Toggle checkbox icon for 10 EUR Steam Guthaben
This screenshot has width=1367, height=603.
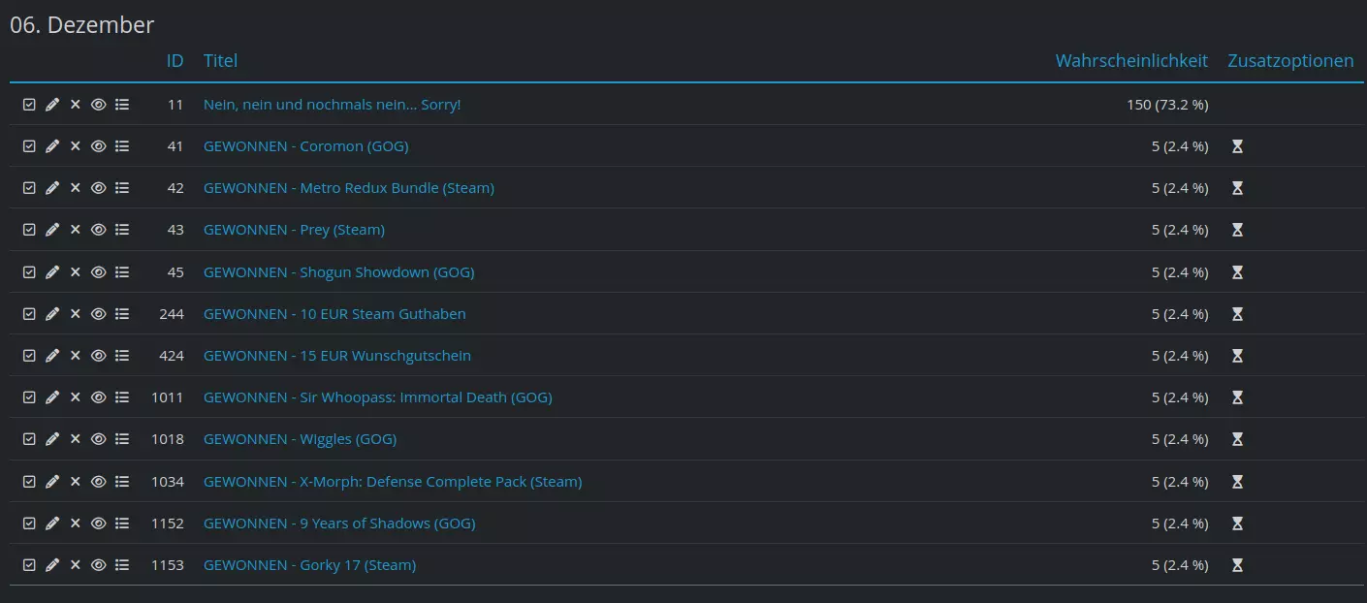point(29,314)
